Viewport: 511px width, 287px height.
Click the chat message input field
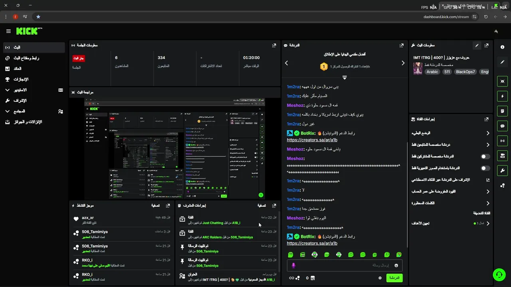click(x=345, y=265)
